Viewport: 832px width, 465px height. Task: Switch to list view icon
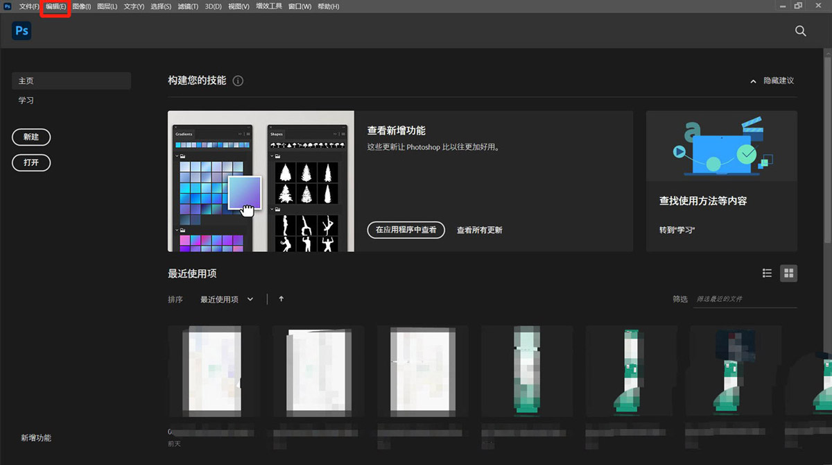click(767, 273)
